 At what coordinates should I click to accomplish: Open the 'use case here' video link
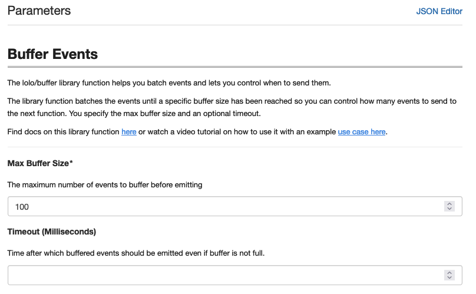(x=362, y=132)
